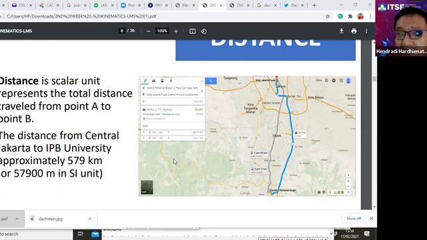Click the taskbar clock showing 17/02/2021

point(350,234)
